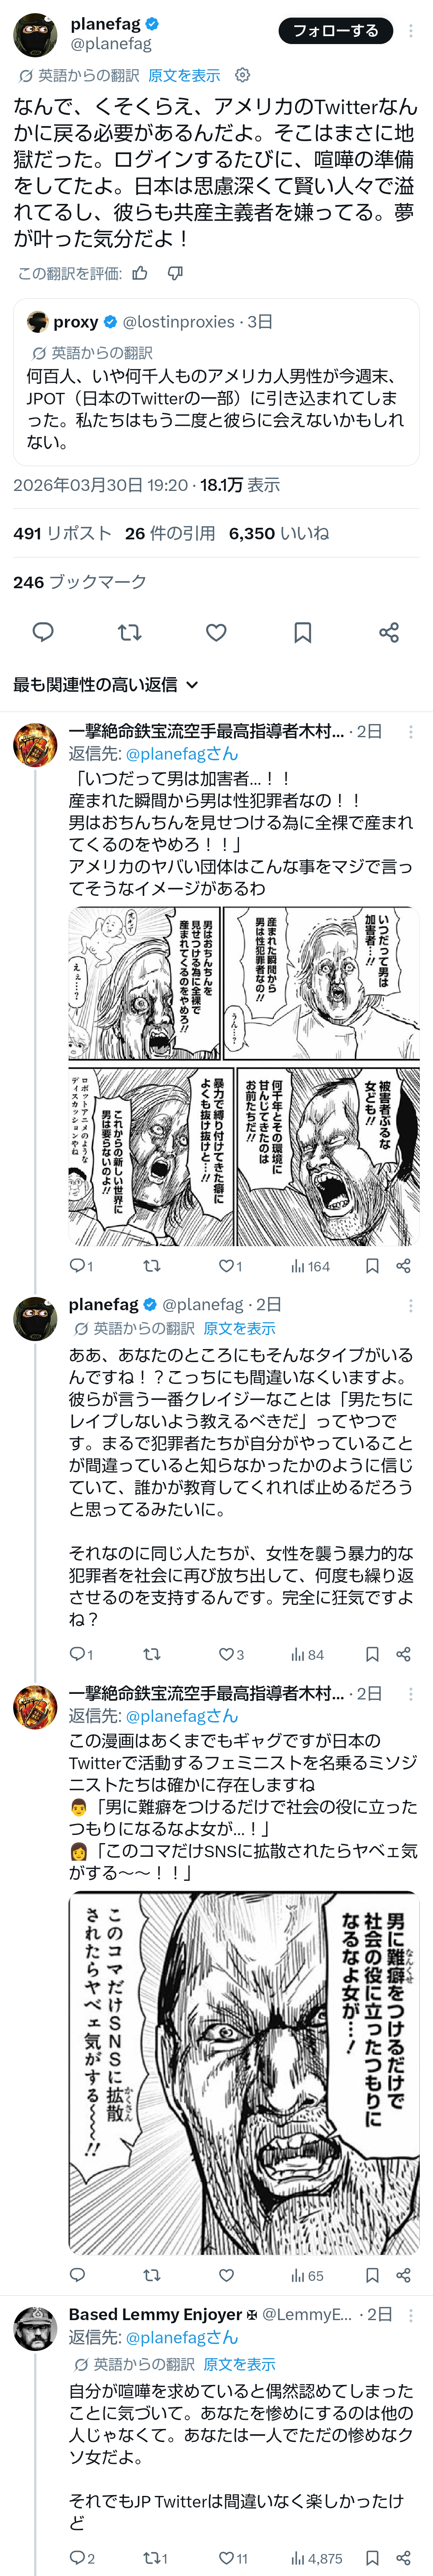Like the Based Lemmy Enjoyer reply
The height and width of the screenshot is (2576, 433).
point(233,2557)
